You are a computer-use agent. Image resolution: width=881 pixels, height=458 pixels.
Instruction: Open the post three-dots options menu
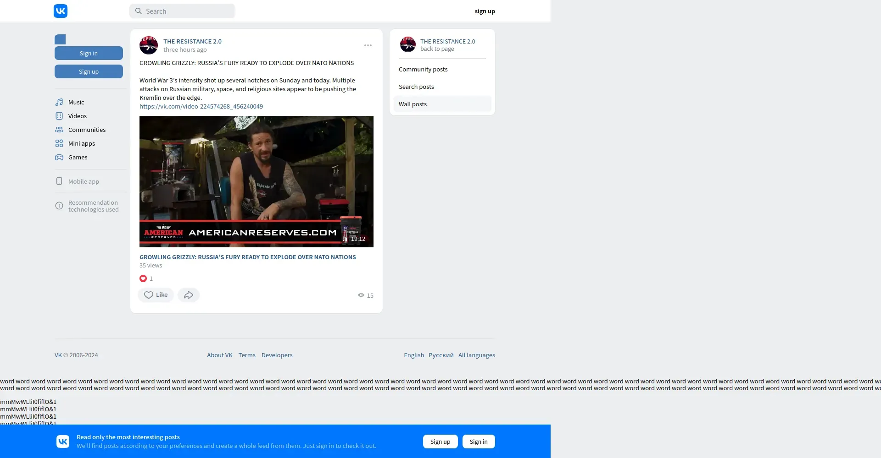pyautogui.click(x=368, y=45)
